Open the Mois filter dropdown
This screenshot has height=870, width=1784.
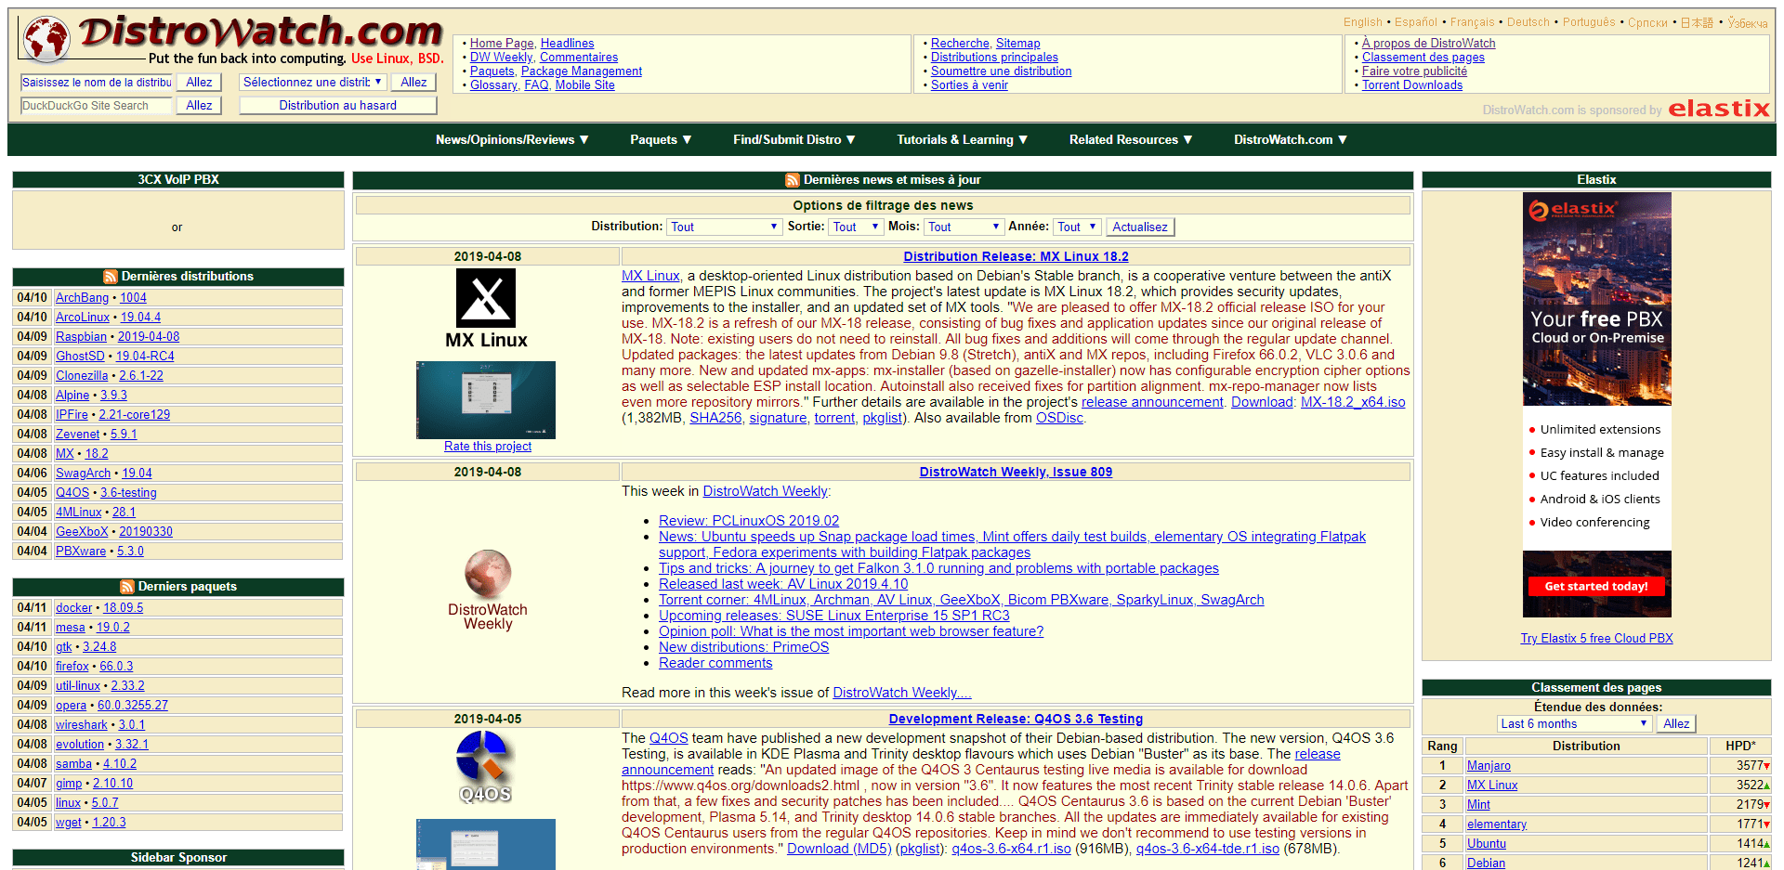964,227
